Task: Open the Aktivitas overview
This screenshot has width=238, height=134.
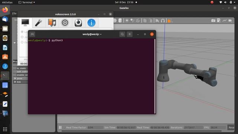Action: (7, 2)
